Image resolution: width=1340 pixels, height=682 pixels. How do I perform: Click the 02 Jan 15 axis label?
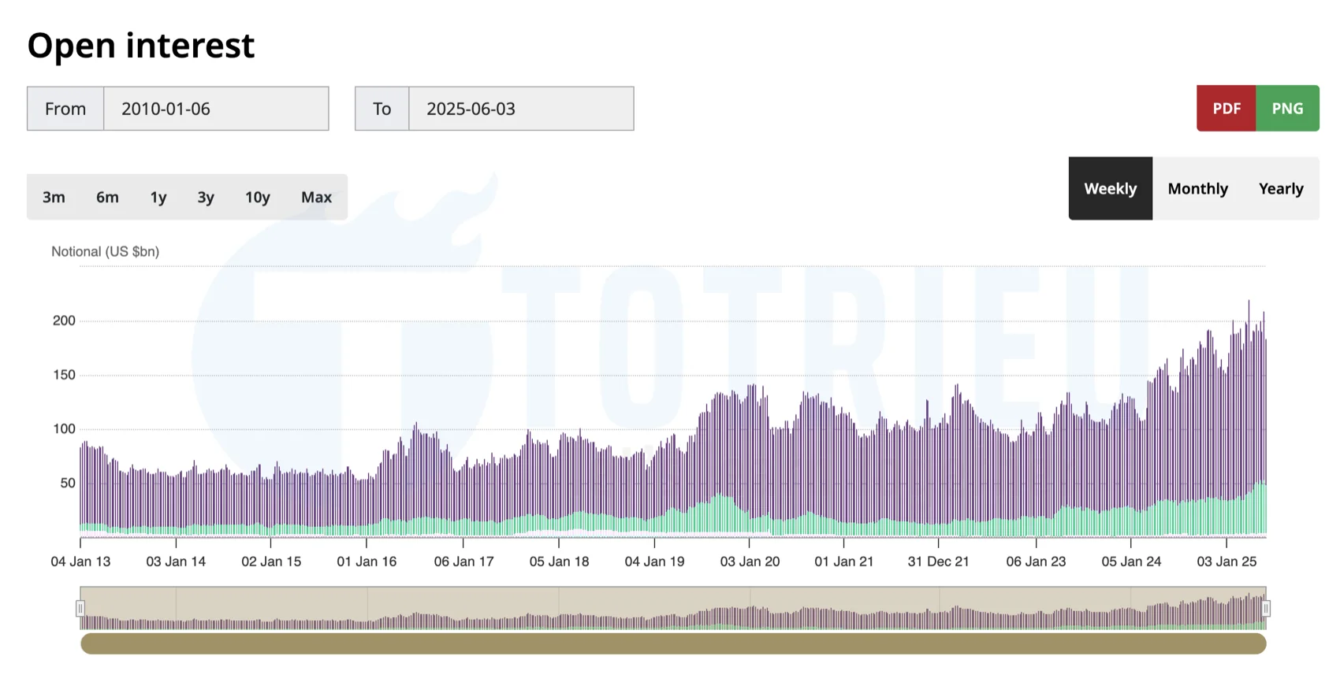pyautogui.click(x=271, y=562)
